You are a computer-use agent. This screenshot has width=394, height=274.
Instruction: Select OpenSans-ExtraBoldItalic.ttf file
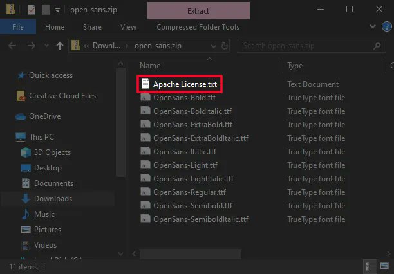tap(201, 138)
